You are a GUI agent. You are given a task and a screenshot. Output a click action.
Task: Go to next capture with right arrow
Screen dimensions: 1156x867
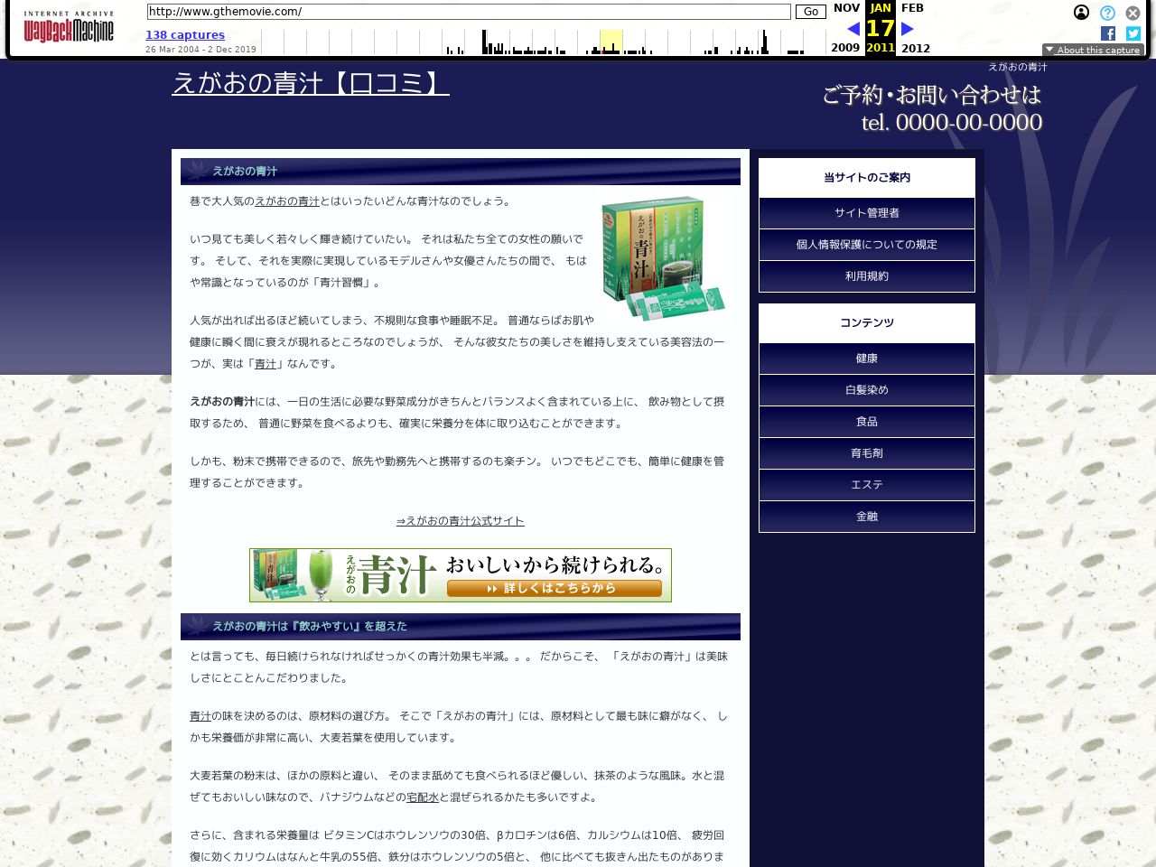pos(908,29)
